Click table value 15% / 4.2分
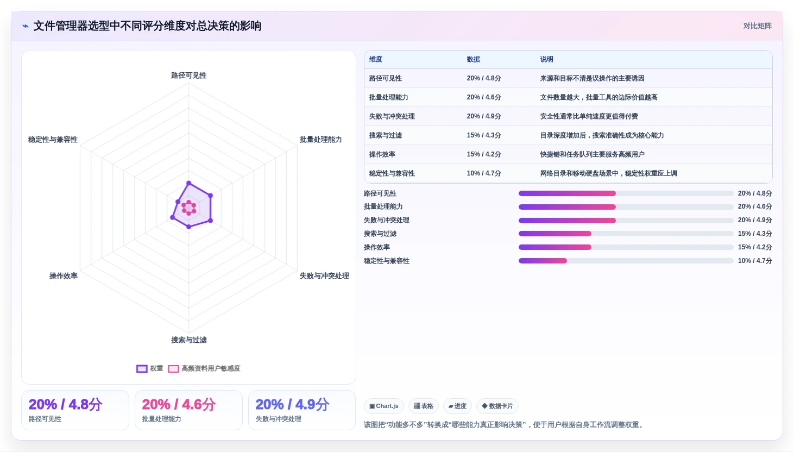Screen dimensions: 794x452 point(484,154)
